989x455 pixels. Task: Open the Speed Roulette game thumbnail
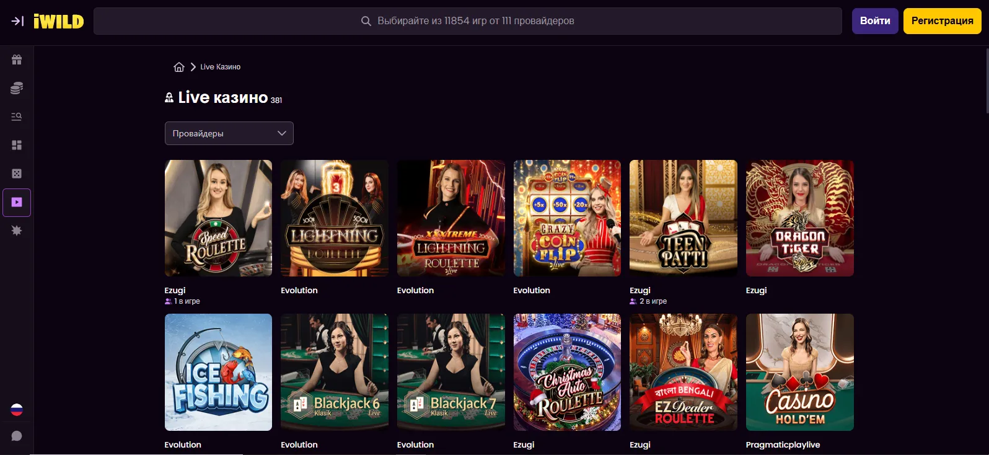point(218,218)
